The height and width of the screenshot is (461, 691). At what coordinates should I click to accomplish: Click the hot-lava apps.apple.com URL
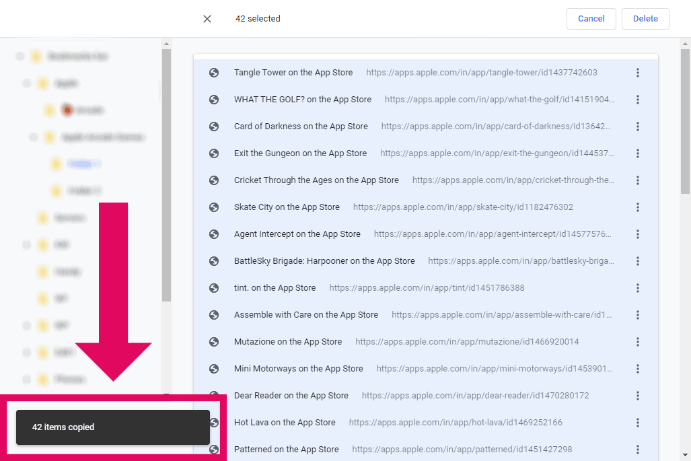click(x=456, y=422)
